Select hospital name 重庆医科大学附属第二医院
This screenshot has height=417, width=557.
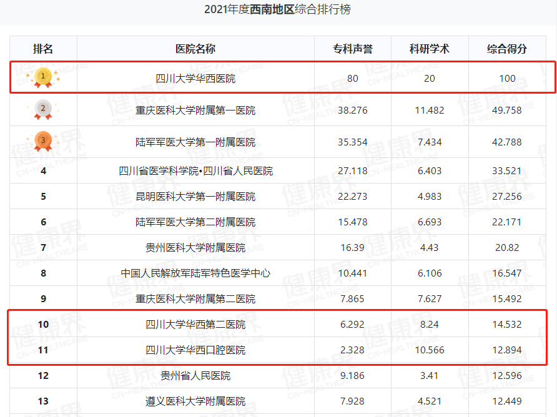tap(195, 299)
